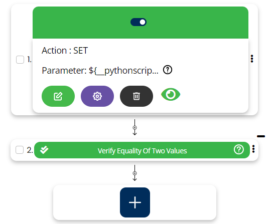This screenshot has height=224, width=273.
Task: Open the three-dot menu for step 2
Action: (253, 149)
